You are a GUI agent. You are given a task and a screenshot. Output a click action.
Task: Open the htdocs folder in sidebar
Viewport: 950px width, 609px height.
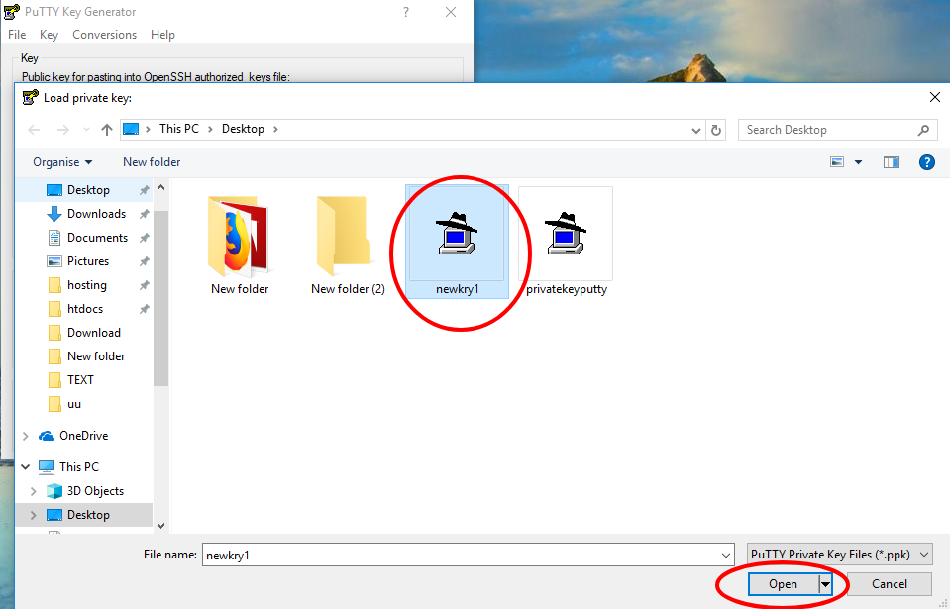pyautogui.click(x=85, y=309)
